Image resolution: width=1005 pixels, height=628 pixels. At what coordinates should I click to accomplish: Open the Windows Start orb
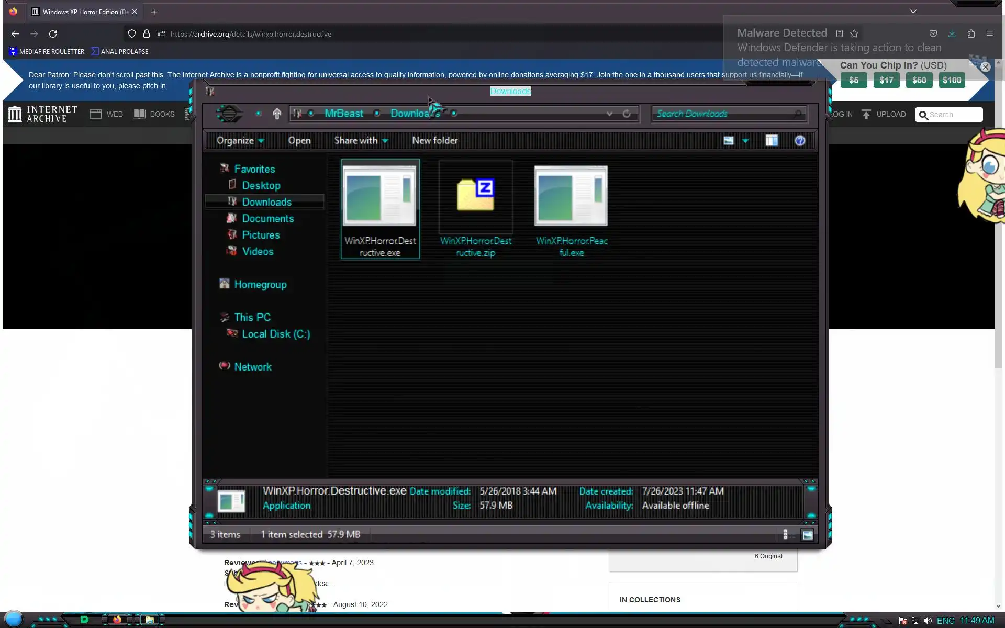point(14,619)
